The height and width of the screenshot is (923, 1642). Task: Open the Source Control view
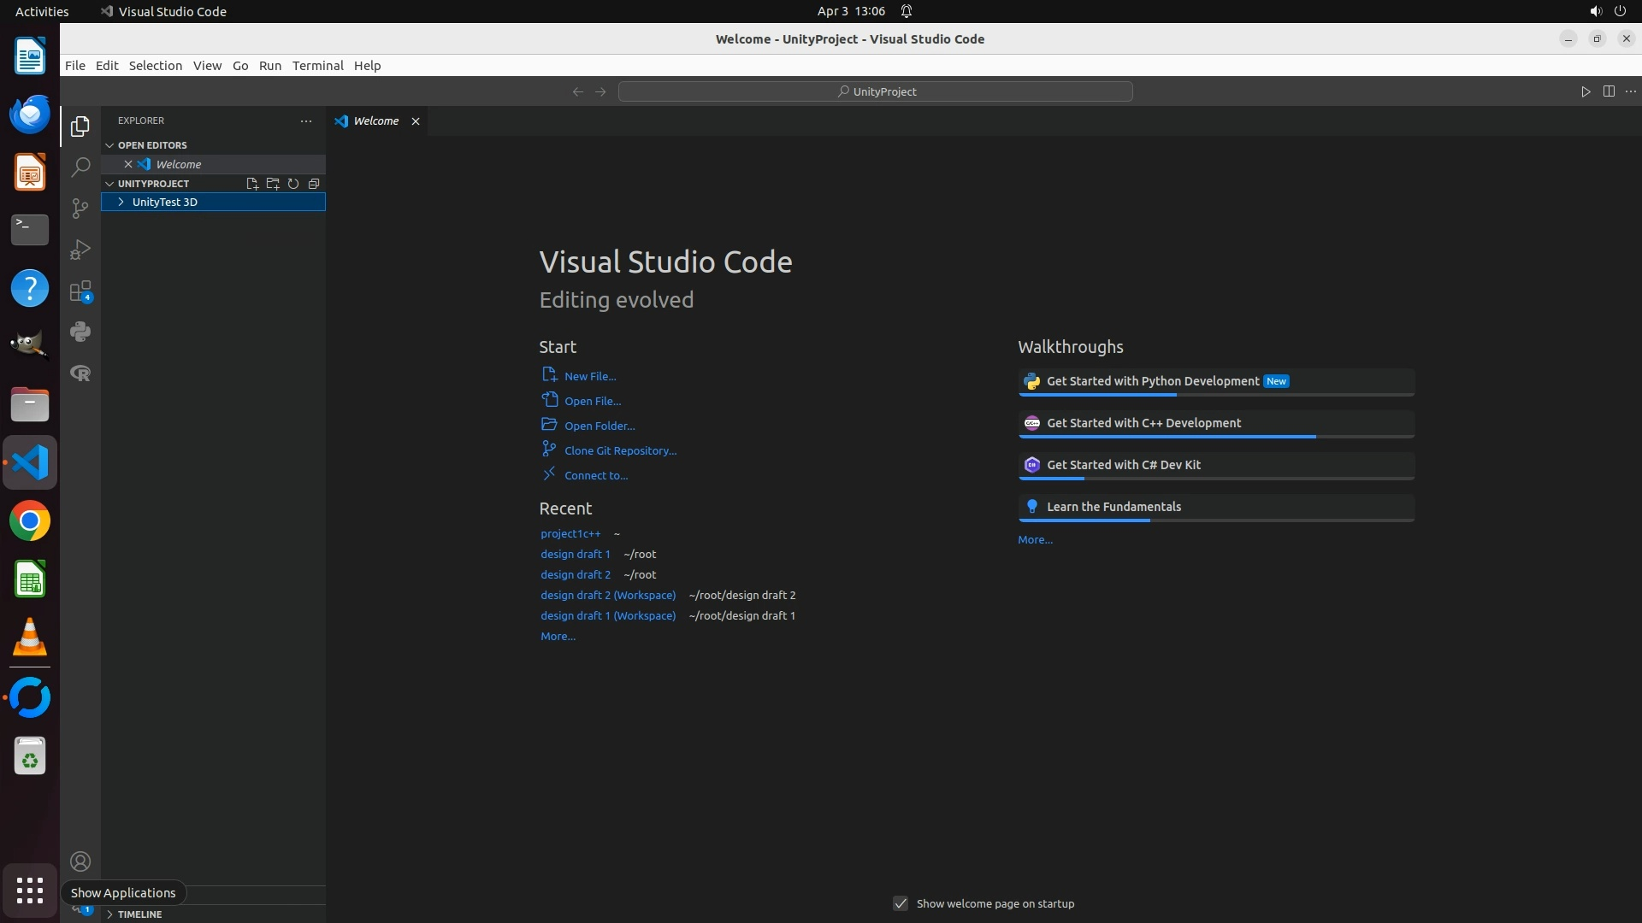[x=80, y=209]
